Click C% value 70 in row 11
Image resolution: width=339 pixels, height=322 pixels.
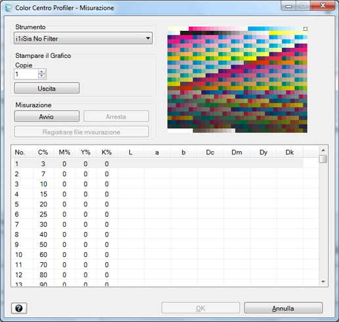[43, 265]
